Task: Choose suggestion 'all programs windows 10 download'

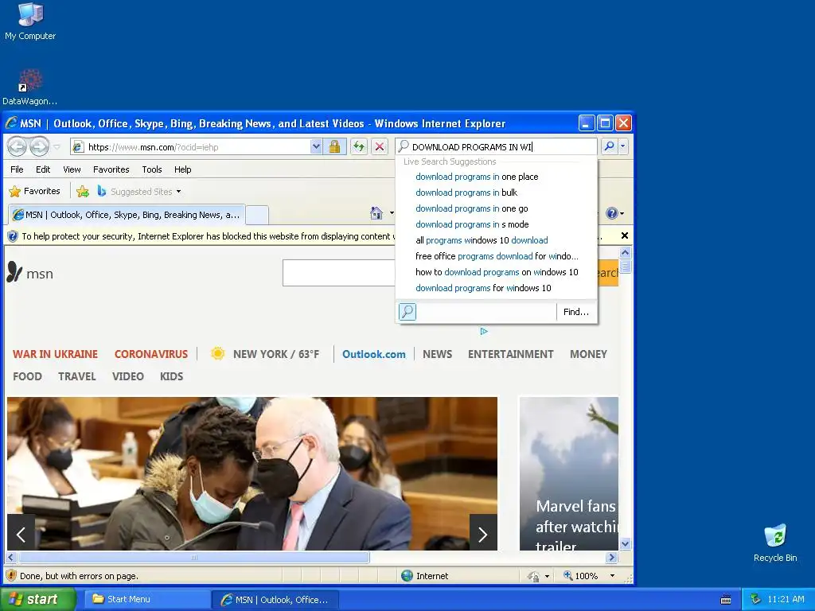Action: [482, 240]
